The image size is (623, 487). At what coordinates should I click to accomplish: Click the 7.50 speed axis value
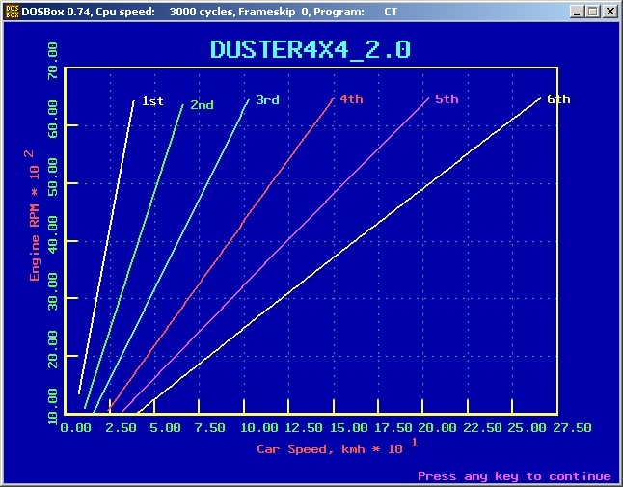point(210,428)
